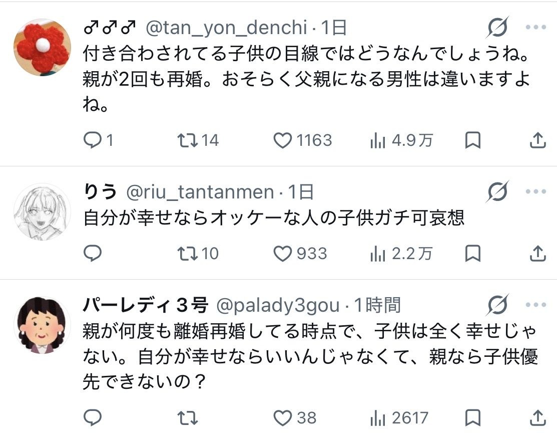
Task: View analytics showing 4.9万 views
Action: [x=377, y=141]
